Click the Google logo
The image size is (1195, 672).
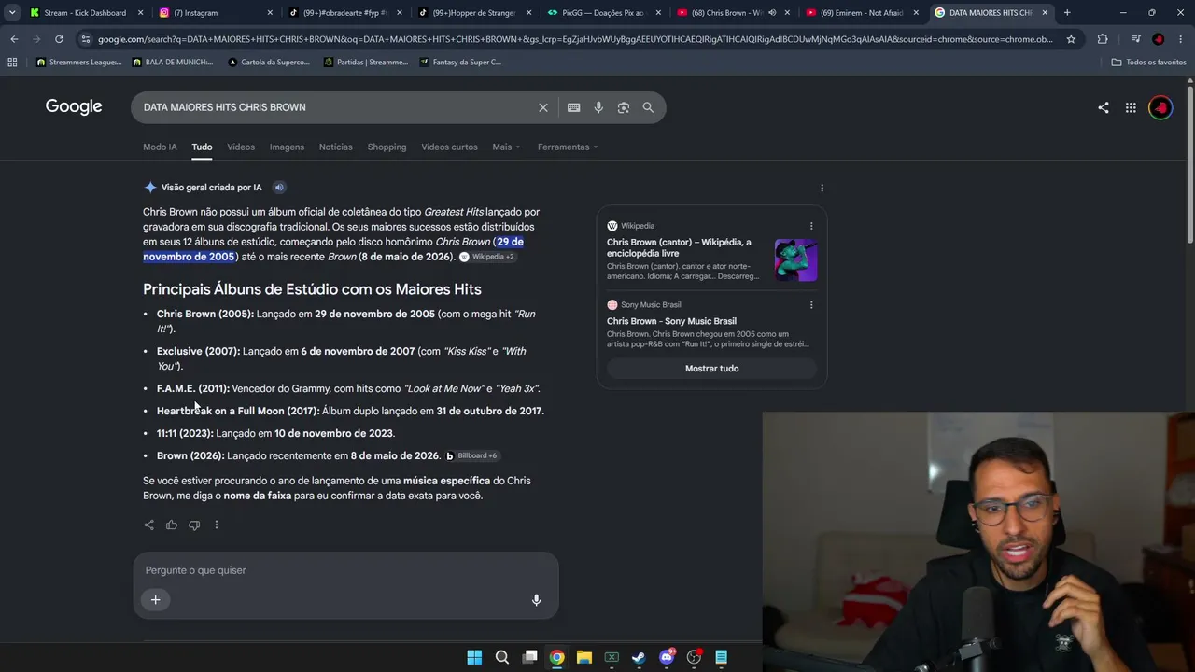(74, 106)
